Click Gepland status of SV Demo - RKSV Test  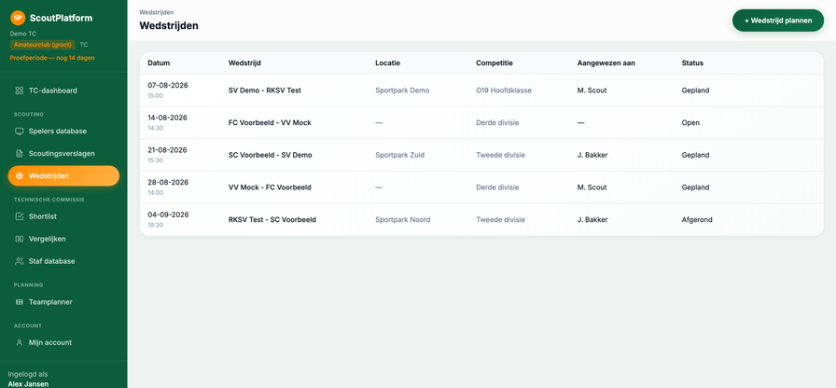[695, 90]
